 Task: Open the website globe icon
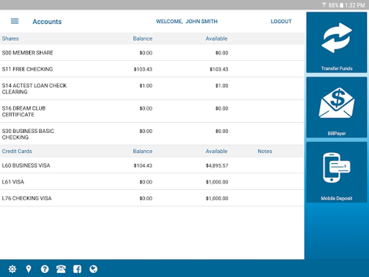click(93, 269)
